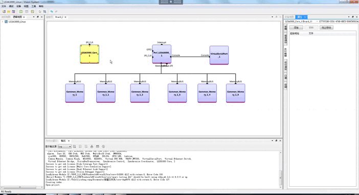Open the left panel's dropdown arrow menu

click(34, 17)
